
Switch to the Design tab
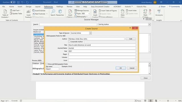click(x=28, y=7)
